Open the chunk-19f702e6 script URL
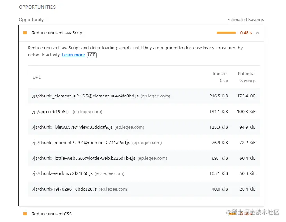 tap(65, 189)
